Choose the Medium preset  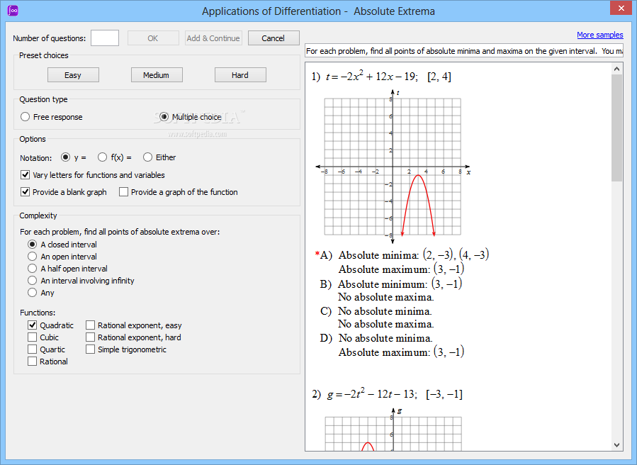point(157,75)
